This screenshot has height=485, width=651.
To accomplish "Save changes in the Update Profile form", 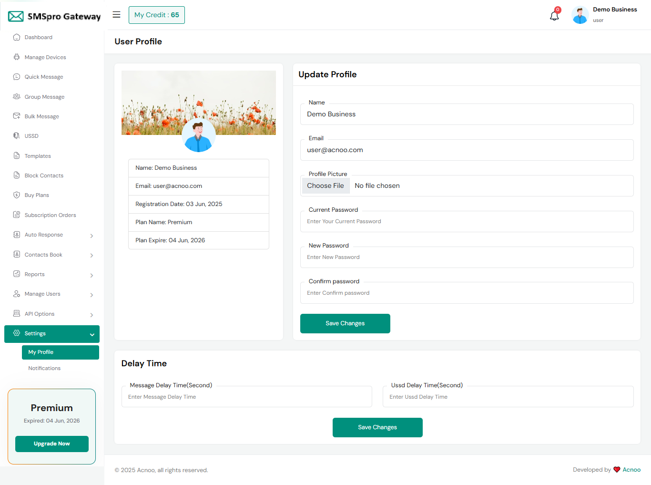I will 345,323.
